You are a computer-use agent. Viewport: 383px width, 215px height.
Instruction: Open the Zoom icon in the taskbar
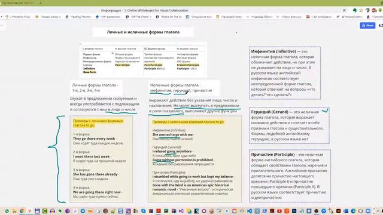[368, 211]
